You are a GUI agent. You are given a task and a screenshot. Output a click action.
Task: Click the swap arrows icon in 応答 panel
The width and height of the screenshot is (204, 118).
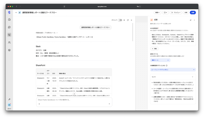pyautogui.click(x=191, y=20)
